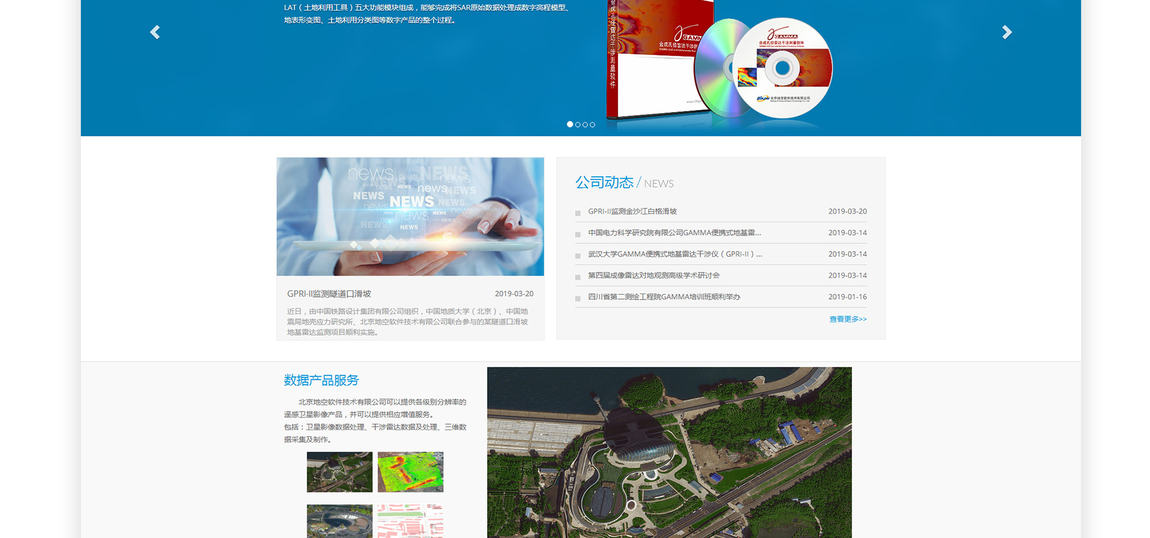Screen dimensions: 1150x538
Task: Select the pink land-use map thumbnail
Action: pyautogui.click(x=410, y=521)
